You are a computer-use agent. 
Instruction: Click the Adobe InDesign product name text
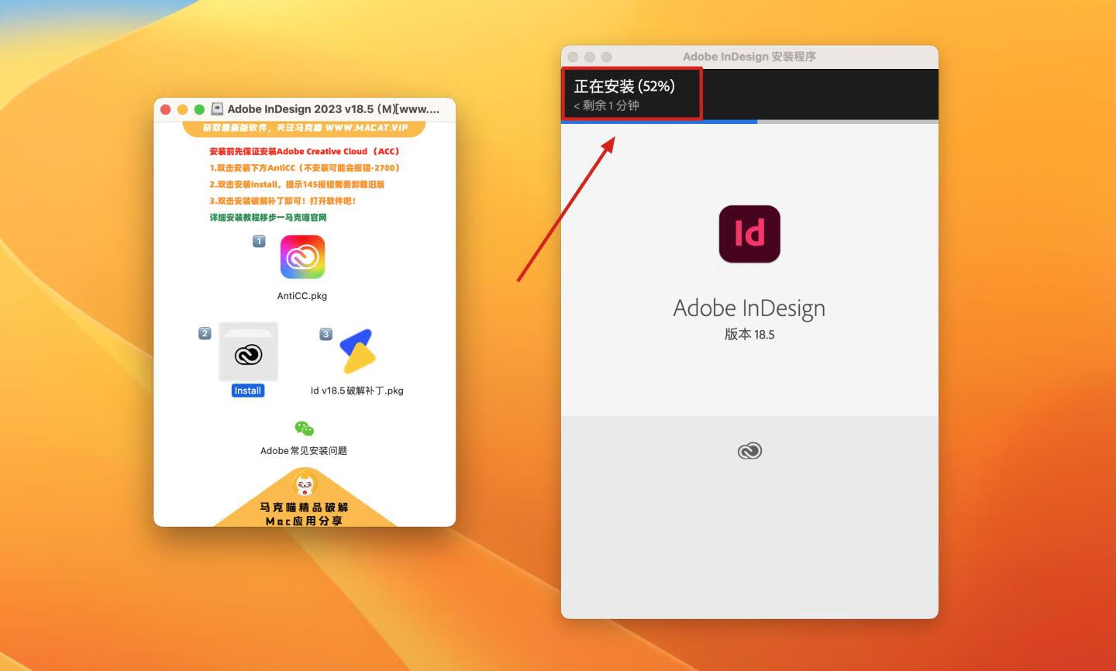749,308
